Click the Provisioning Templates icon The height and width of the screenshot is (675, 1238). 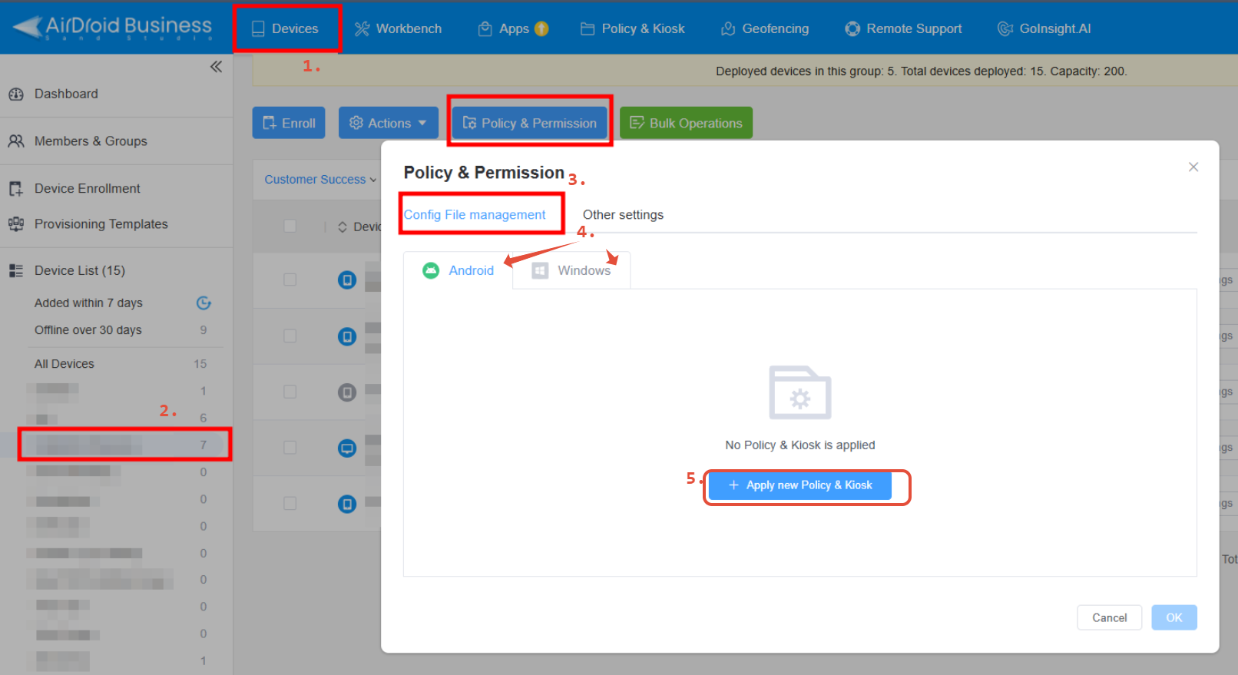[16, 224]
